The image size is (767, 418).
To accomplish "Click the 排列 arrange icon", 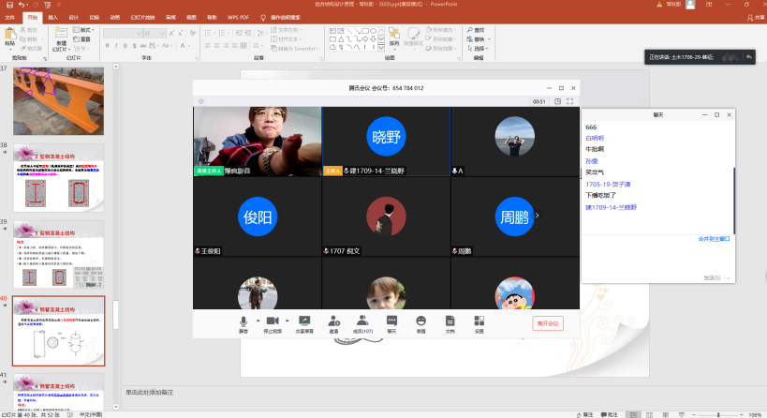I will tap(393, 38).
